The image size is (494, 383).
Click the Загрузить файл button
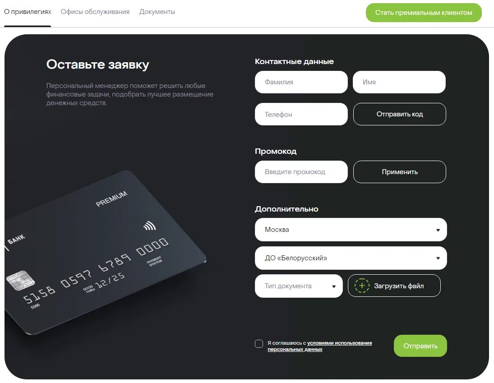(394, 286)
